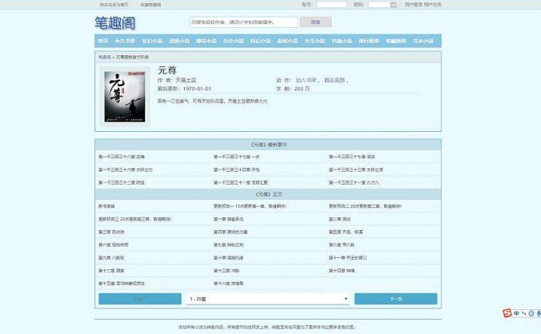Screen dimensions: 541x334
Task: Click the last updated date 1970-01-01
Action: [x=197, y=89]
